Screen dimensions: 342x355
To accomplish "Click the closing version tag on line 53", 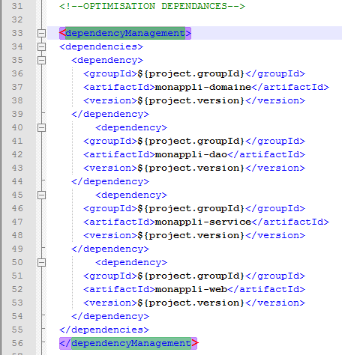I will click(275, 303).
